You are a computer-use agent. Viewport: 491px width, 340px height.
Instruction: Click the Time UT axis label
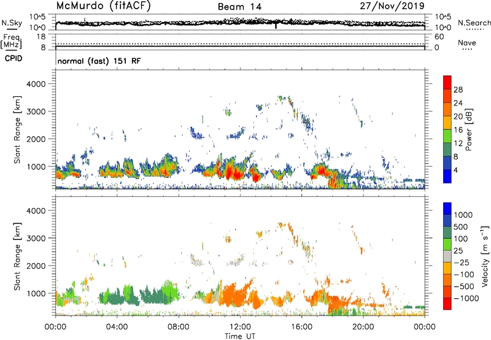tap(240, 336)
